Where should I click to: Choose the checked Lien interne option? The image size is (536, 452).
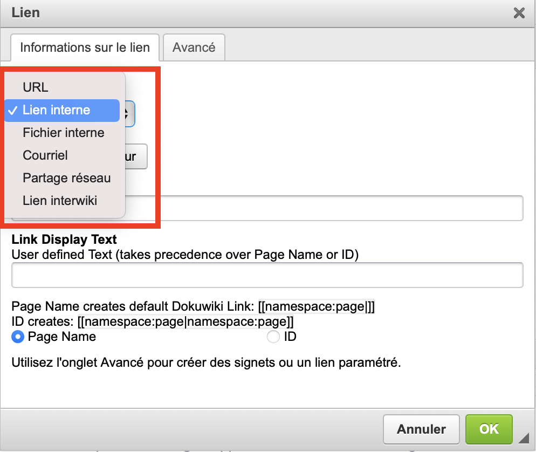57,110
